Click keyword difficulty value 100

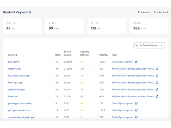[x=82, y=69]
